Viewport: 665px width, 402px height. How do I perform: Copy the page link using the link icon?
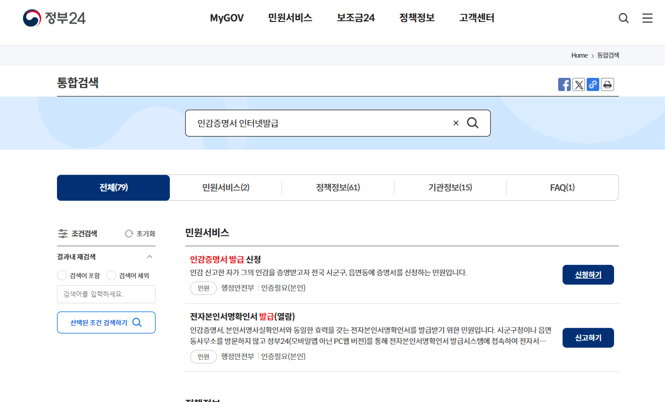[x=593, y=84]
